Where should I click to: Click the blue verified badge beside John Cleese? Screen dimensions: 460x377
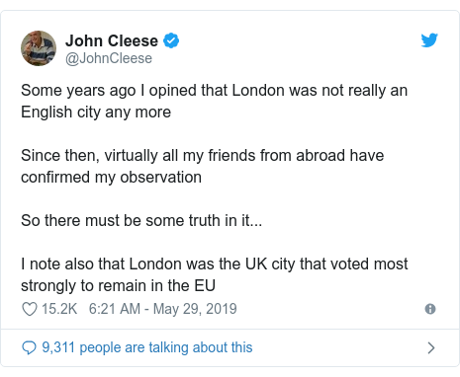[171, 40]
